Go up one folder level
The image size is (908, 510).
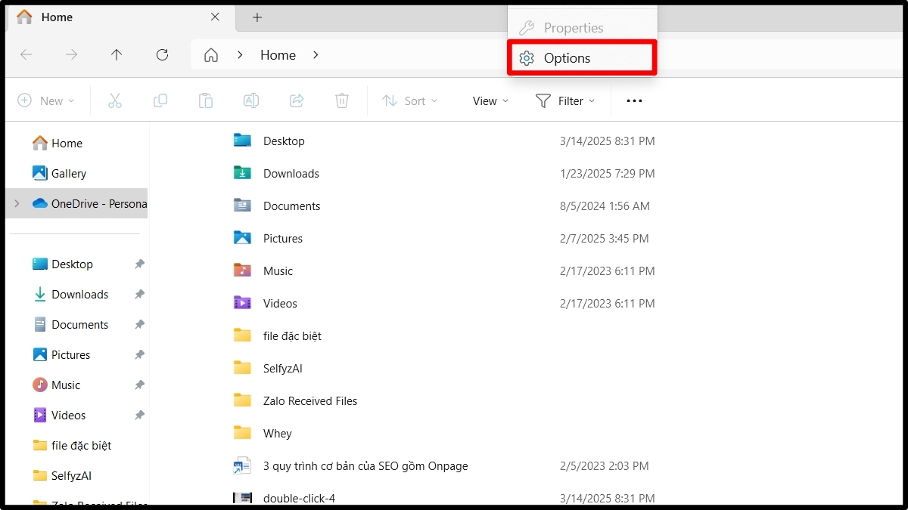(117, 54)
